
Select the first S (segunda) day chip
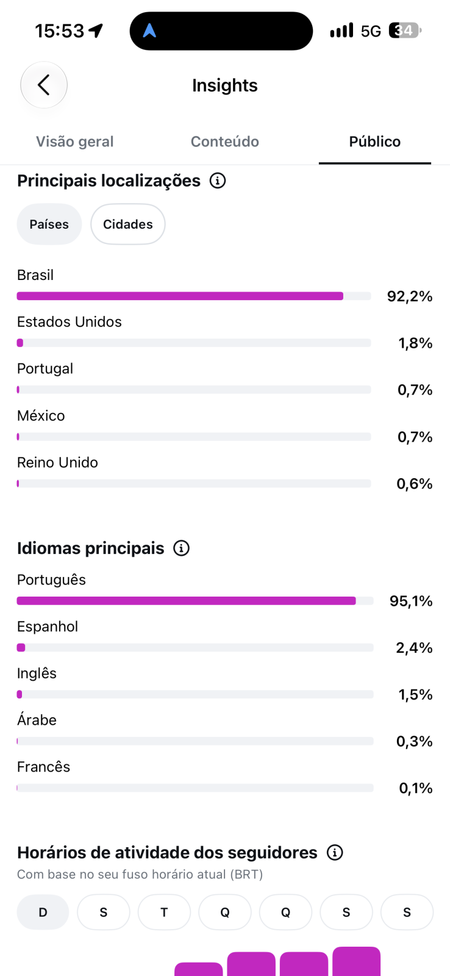[x=104, y=912]
